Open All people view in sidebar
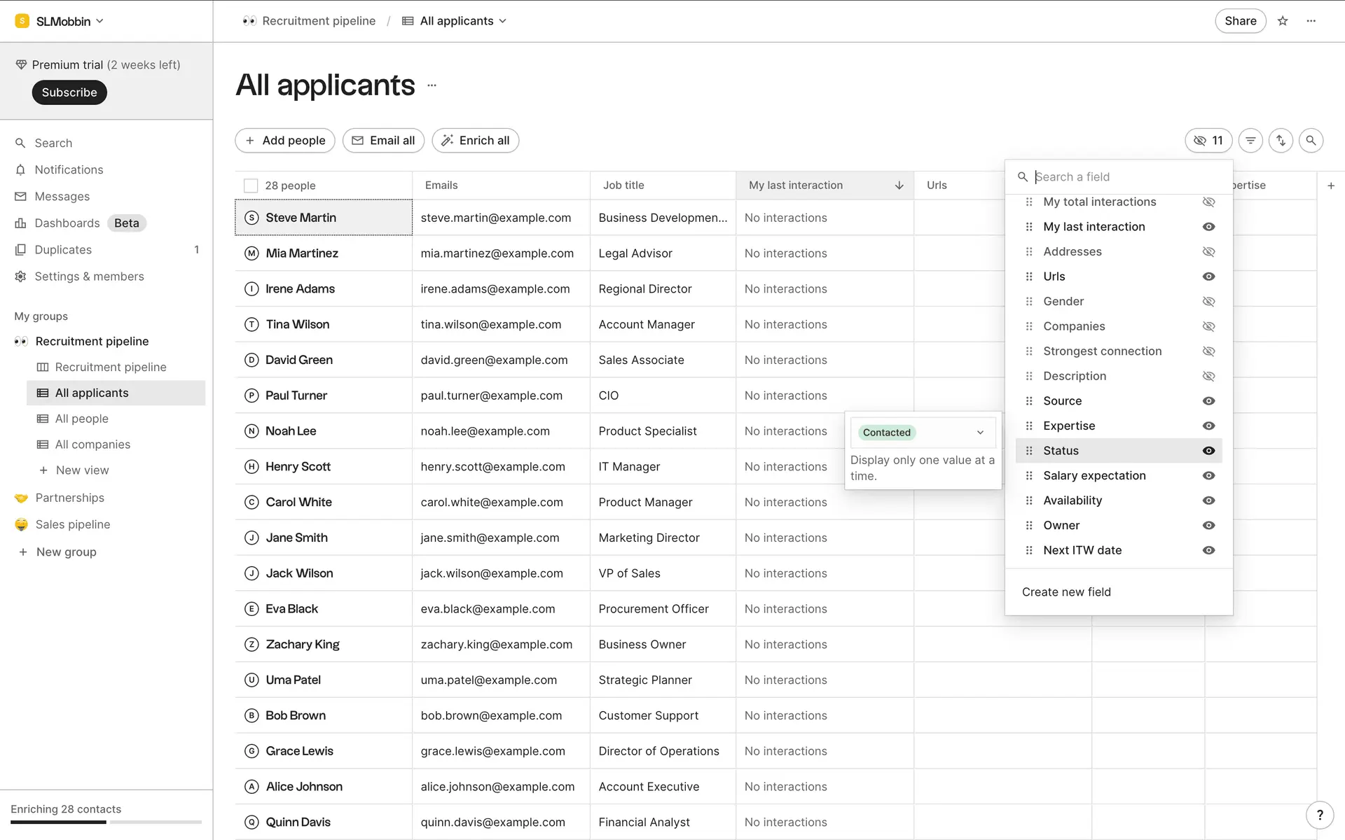Viewport: 1345px width, 840px height. (x=81, y=419)
